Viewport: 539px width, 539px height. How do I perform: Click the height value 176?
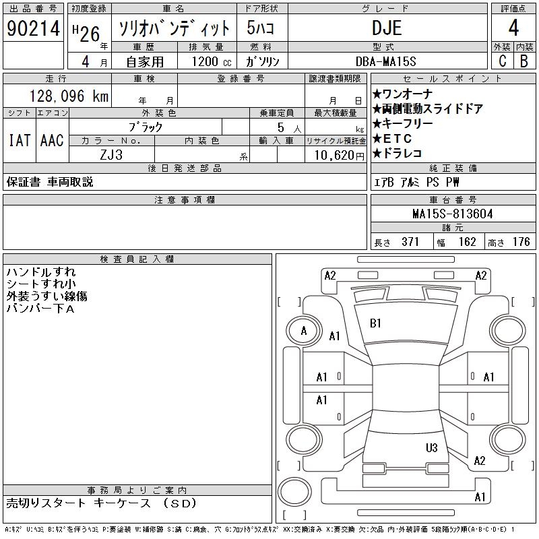coord(521,242)
